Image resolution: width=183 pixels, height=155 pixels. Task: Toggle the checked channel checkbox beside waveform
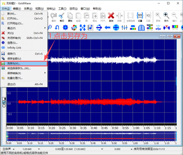(x=4, y=102)
